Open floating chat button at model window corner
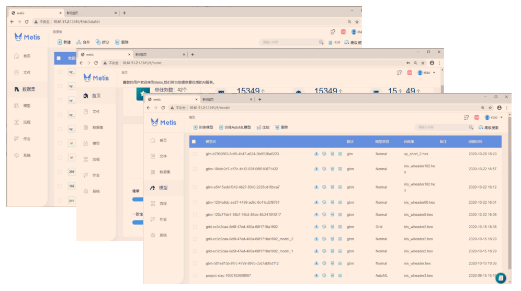Screen dimensions: 521x291 click(501, 278)
